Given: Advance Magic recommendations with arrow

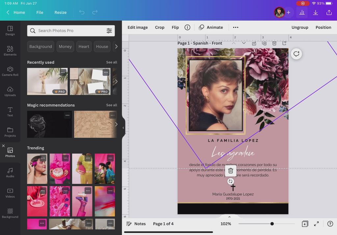Looking at the screenshot, I should click(116, 124).
